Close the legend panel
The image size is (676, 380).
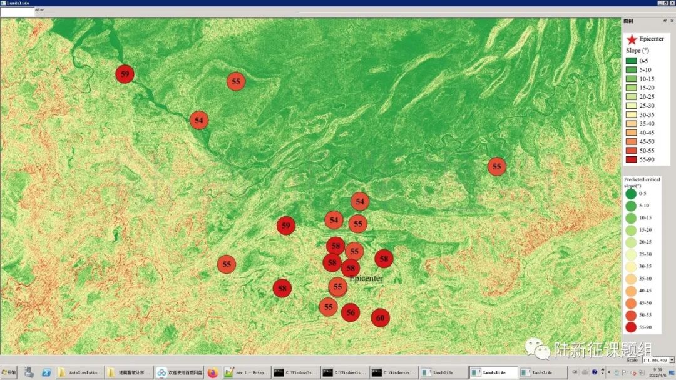[x=672, y=21]
